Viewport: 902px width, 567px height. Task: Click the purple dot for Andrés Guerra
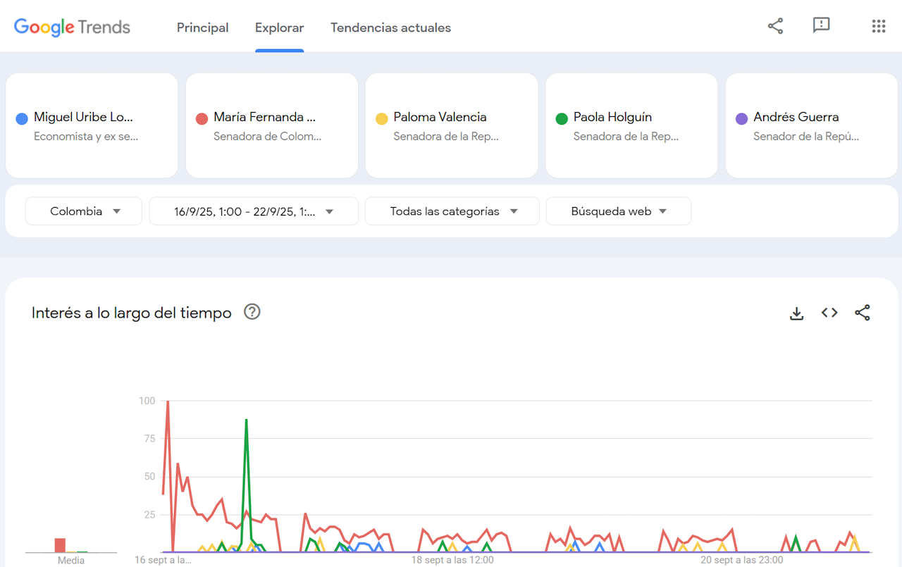tap(741, 118)
